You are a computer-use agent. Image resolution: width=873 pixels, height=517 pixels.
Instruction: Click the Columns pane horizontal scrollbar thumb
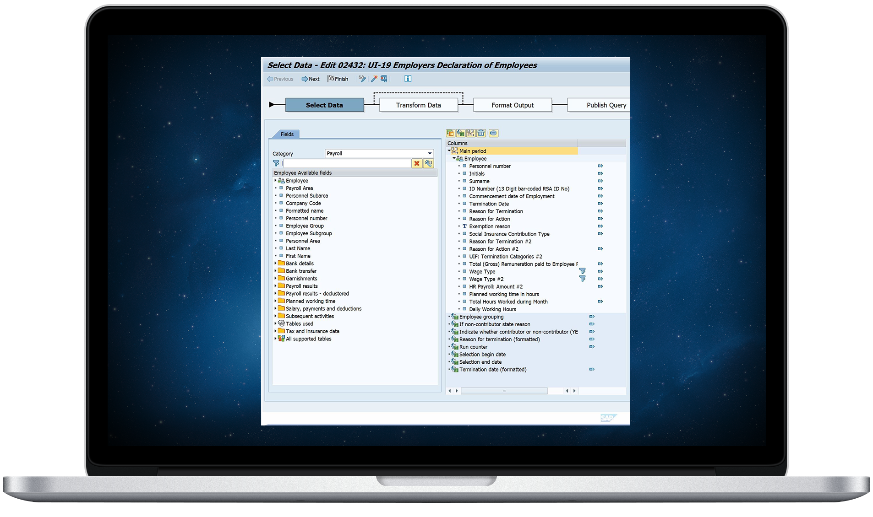coord(504,391)
